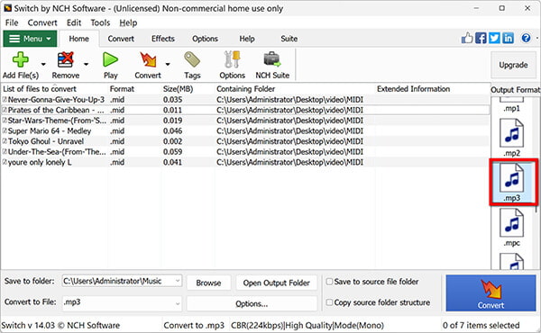Switch to the Help ribbon tab

click(x=247, y=39)
